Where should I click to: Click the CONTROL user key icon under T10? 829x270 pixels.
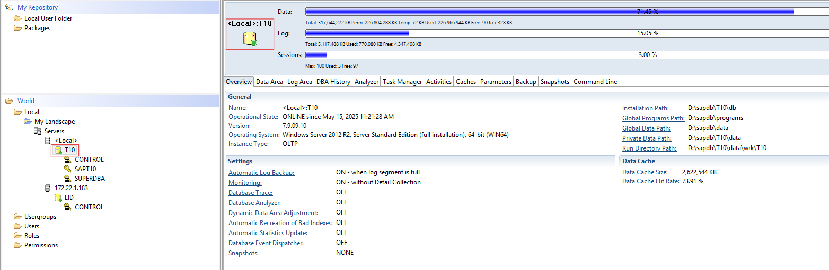click(68, 160)
